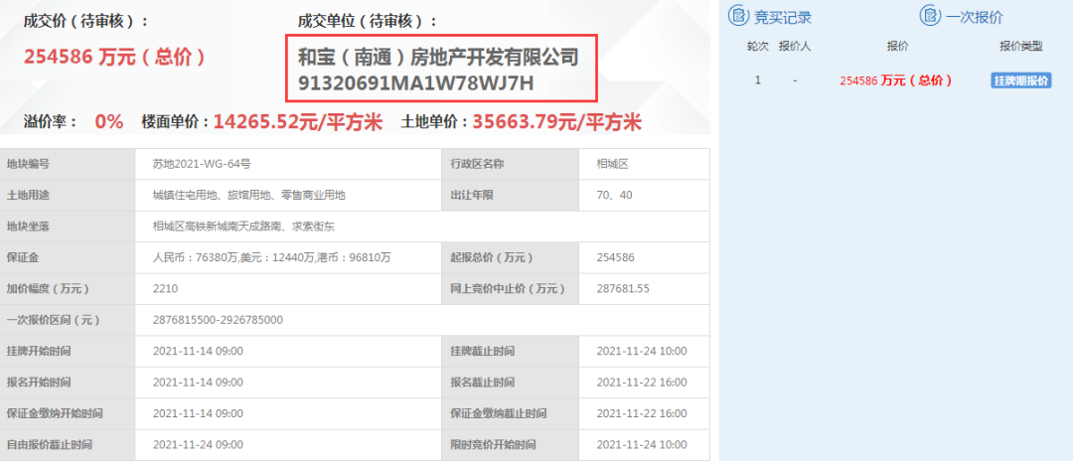
Task: Click the 轮次 column header
Action: tap(757, 47)
